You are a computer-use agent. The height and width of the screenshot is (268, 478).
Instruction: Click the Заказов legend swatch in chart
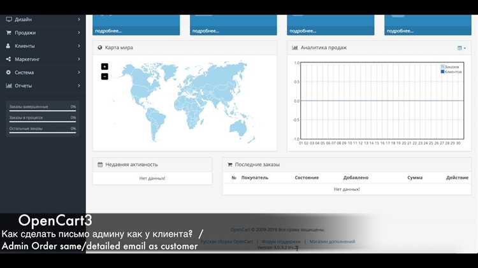[x=442, y=67]
